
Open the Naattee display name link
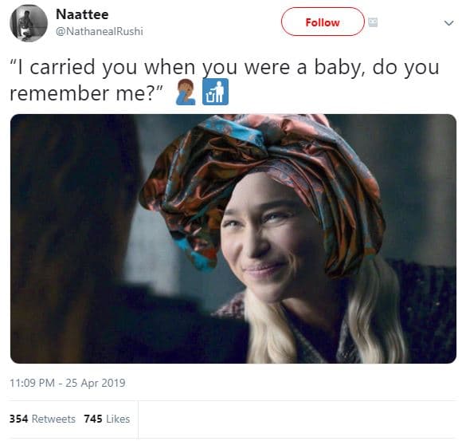coord(82,14)
